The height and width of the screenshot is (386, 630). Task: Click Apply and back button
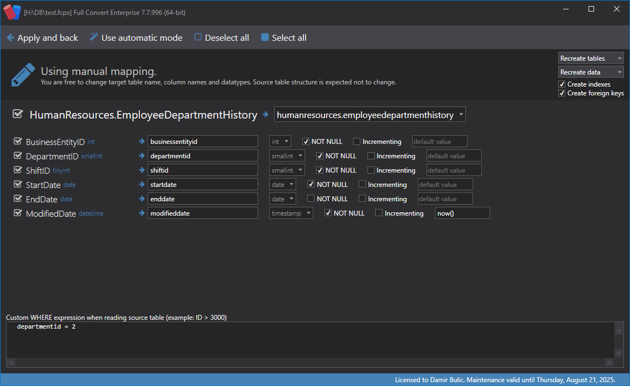pyautogui.click(x=48, y=38)
